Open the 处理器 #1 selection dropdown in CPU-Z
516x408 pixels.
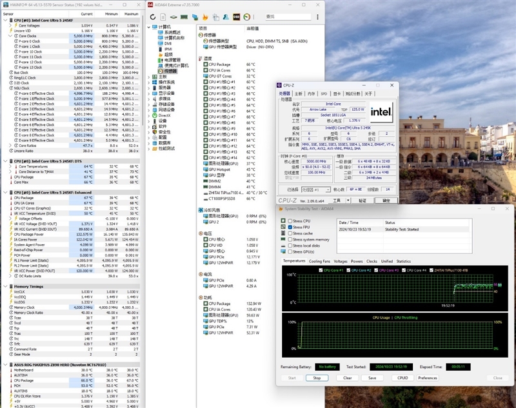pos(316,189)
